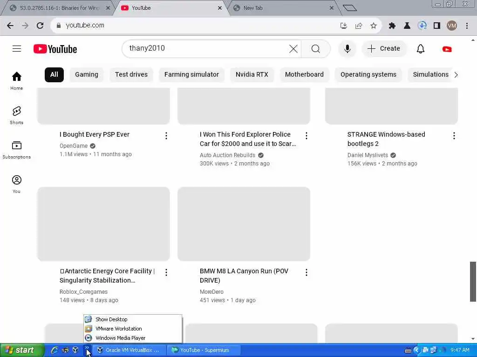This screenshot has width=477, height=357.
Task: Share this page using the share icon
Action: (359, 26)
